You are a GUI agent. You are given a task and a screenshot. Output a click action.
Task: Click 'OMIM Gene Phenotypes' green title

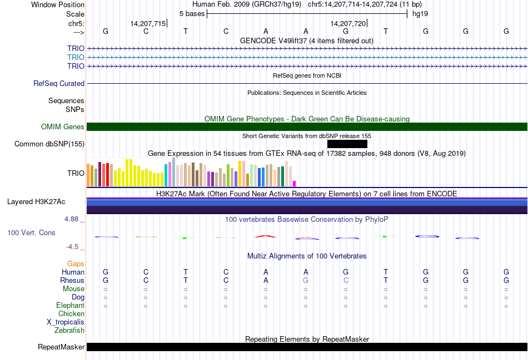(x=307, y=119)
